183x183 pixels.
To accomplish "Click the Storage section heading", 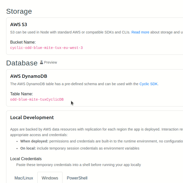I will point(19,11).
